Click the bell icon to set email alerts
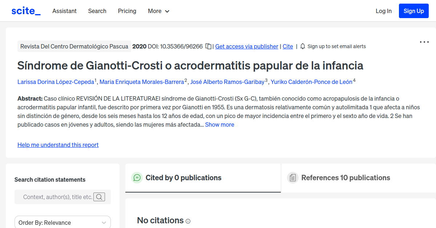Screen dimensions: 436x228 [x=302, y=46]
